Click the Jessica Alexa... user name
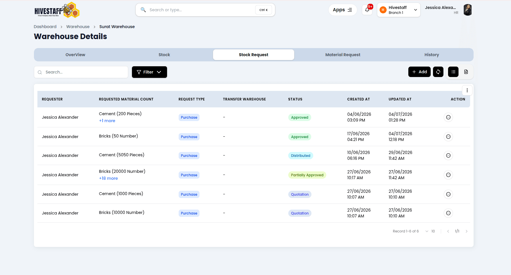Viewport: 511px width, 275px height. point(440,8)
